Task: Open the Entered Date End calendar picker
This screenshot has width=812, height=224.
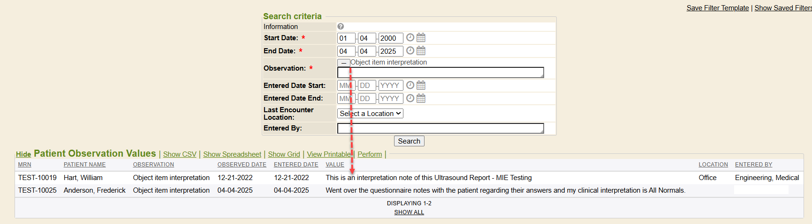Action: (421, 98)
